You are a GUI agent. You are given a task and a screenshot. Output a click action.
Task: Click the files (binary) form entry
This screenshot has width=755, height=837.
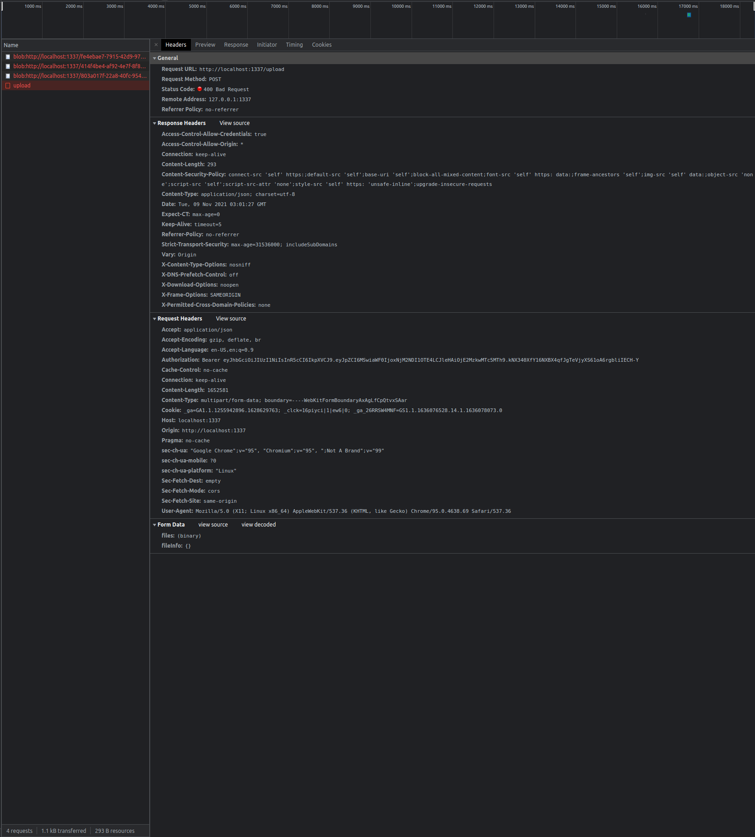pyautogui.click(x=181, y=536)
